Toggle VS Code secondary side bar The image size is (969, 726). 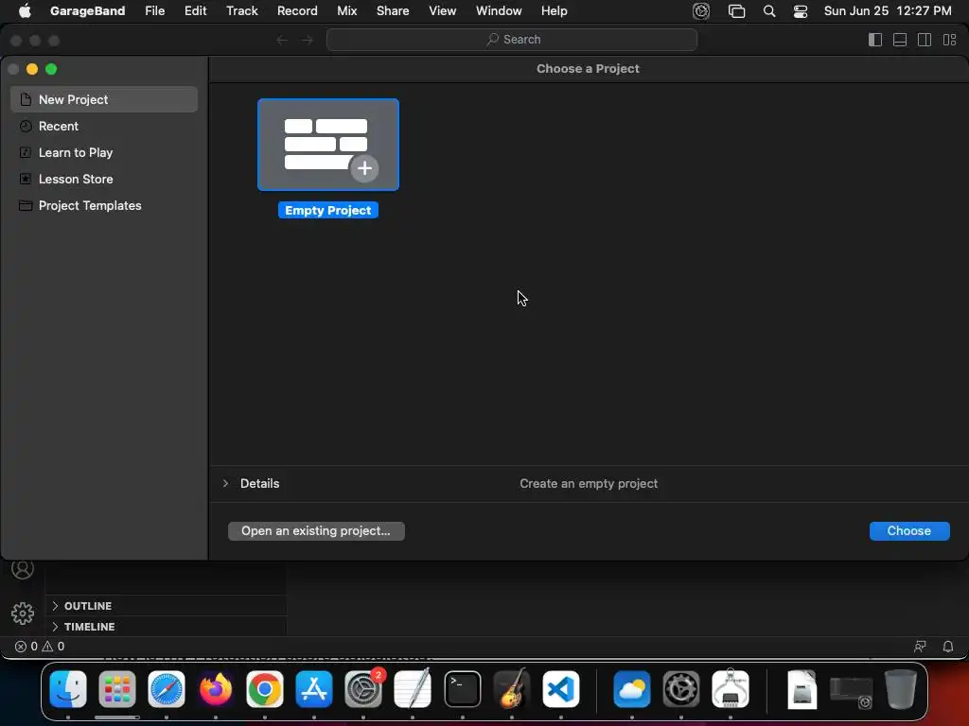pos(925,40)
